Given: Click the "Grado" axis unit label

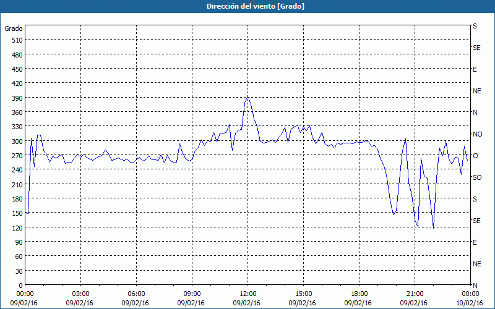Looking at the screenshot, I should [x=14, y=28].
